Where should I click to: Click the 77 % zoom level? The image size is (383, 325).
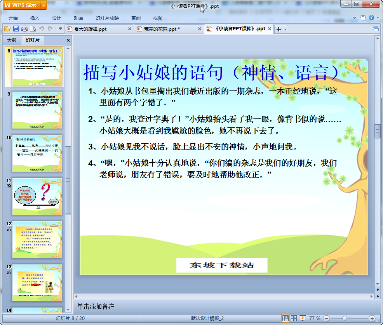click(x=315, y=318)
